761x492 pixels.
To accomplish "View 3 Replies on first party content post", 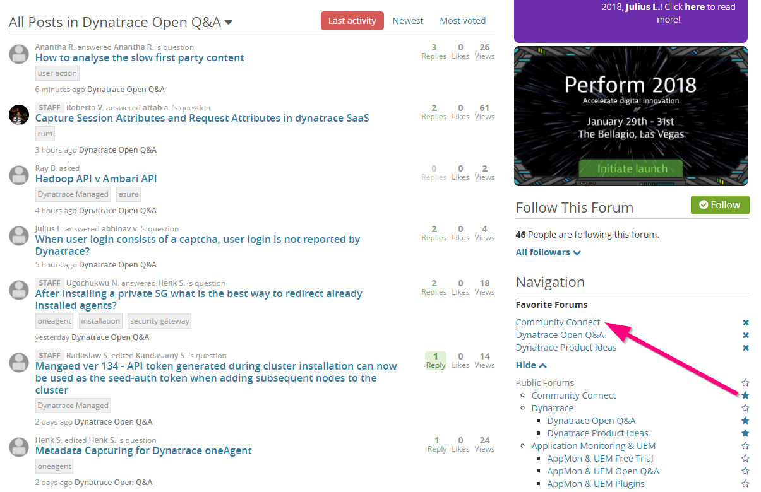I will point(434,52).
